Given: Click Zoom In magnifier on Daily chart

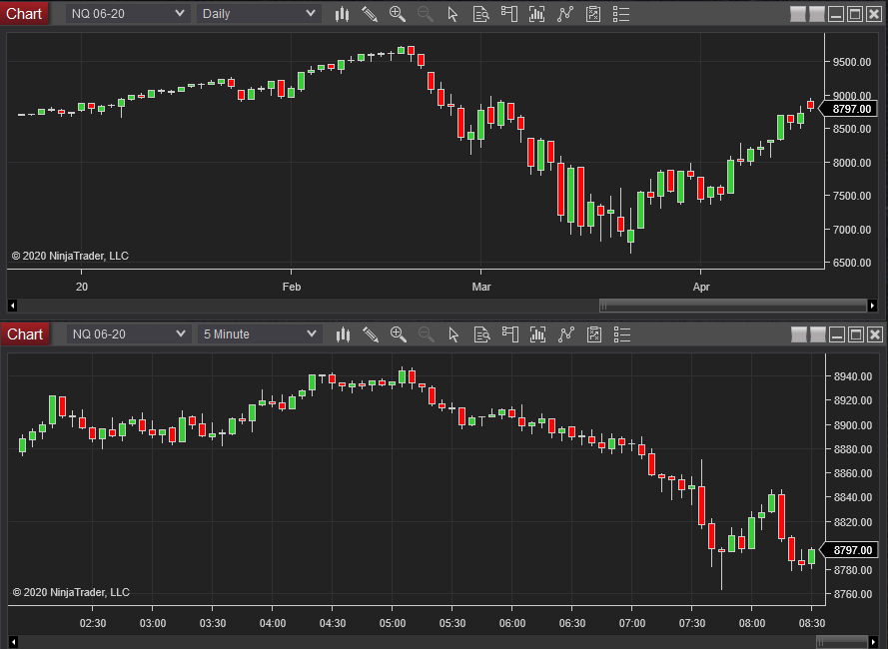Looking at the screenshot, I should pos(398,14).
